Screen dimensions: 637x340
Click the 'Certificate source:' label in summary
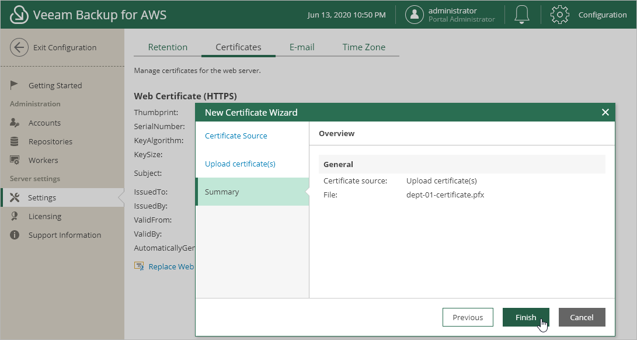[355, 181]
